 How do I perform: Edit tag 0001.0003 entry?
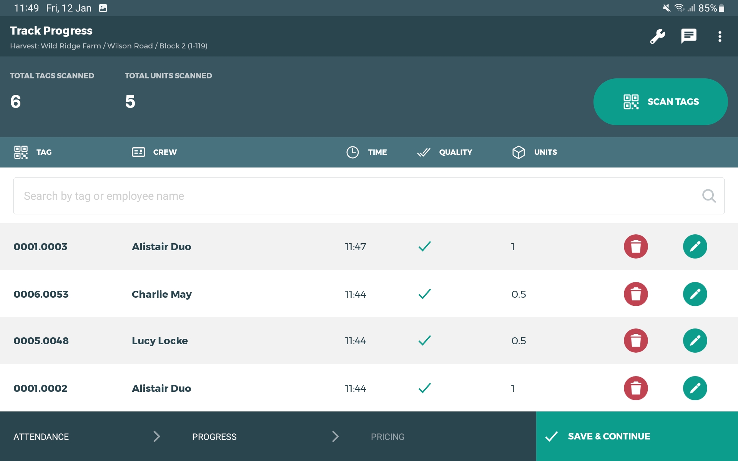click(695, 247)
